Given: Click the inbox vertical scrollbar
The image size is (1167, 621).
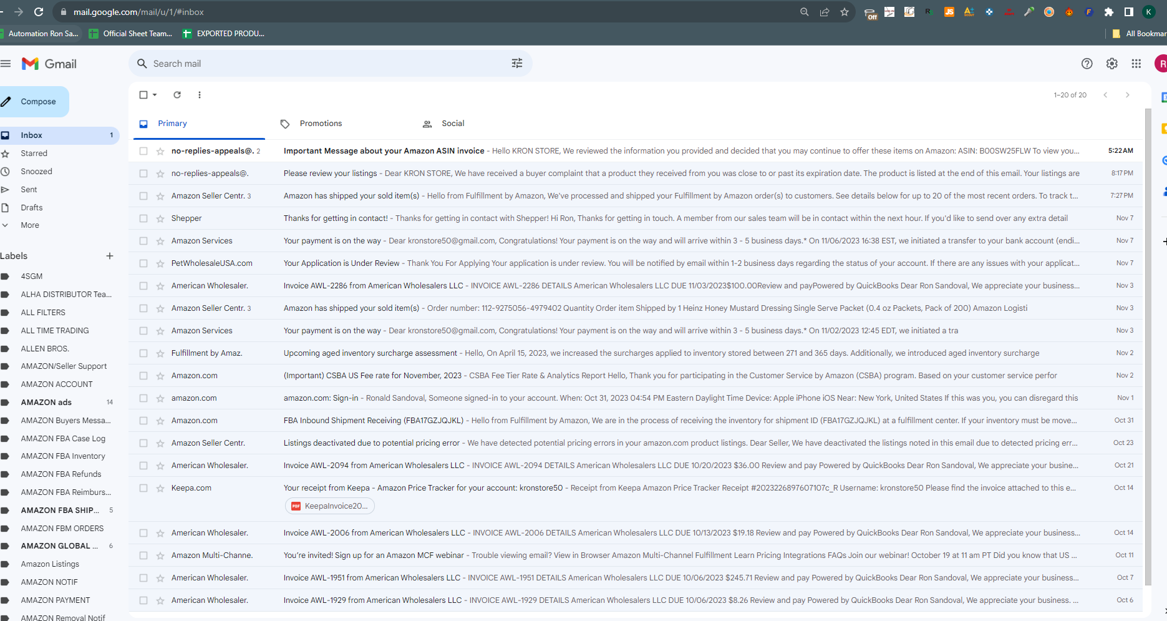Looking at the screenshot, I should pyautogui.click(x=1148, y=346).
